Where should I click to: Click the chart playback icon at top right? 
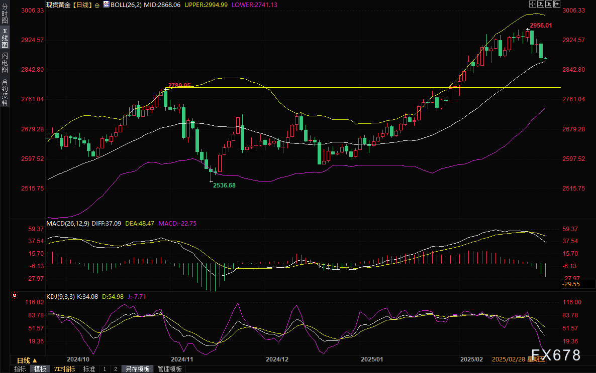click(548, 4)
